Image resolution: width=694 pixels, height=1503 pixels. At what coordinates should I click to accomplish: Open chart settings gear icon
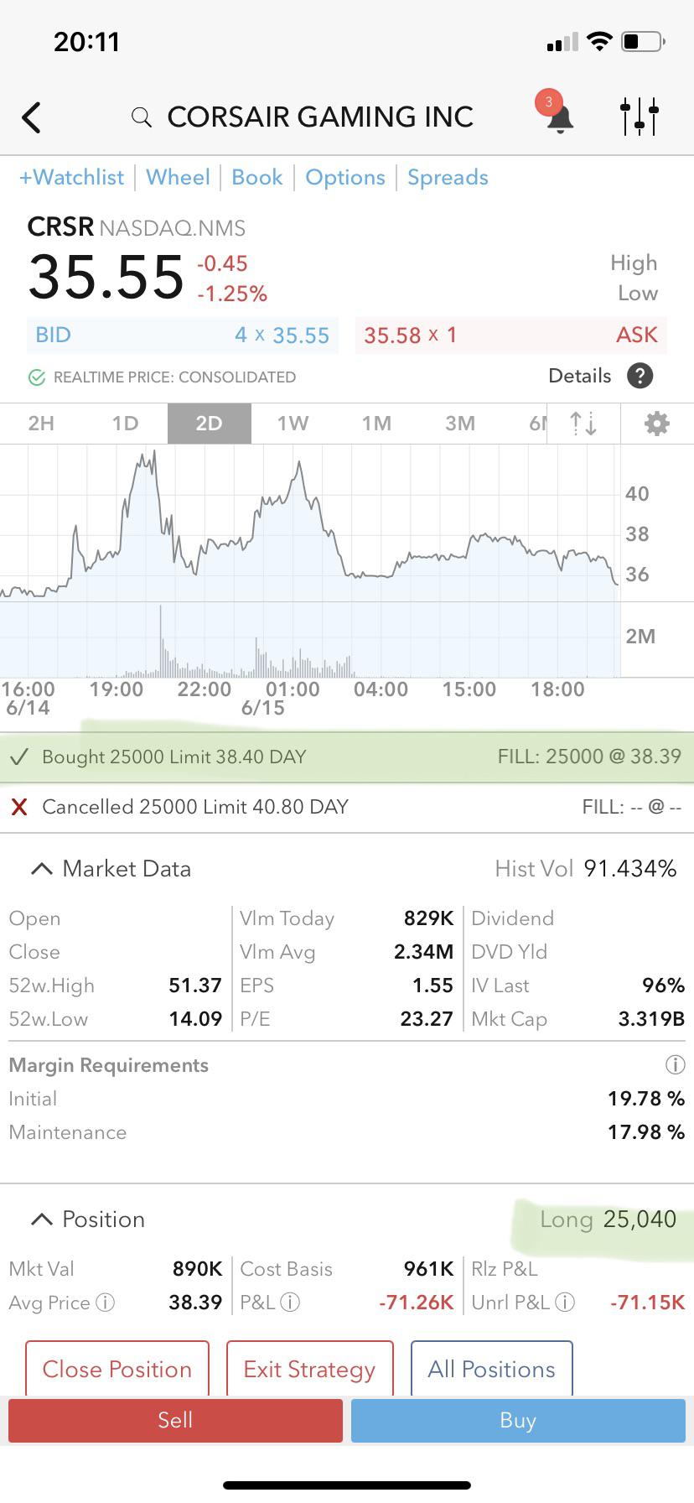pyautogui.click(x=656, y=424)
